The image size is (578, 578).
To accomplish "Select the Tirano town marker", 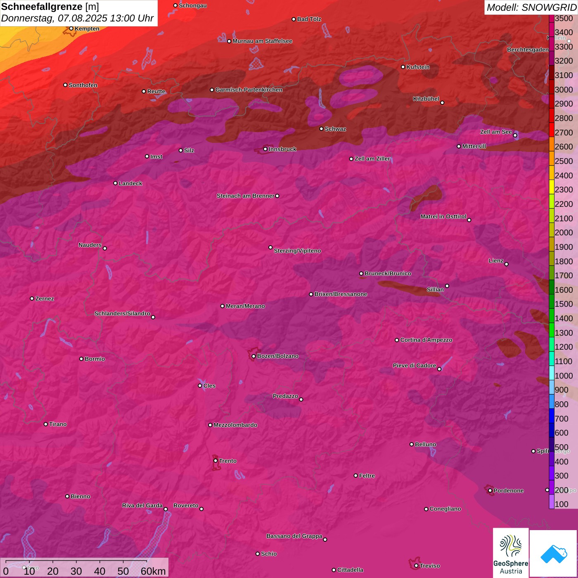I will tap(45, 424).
